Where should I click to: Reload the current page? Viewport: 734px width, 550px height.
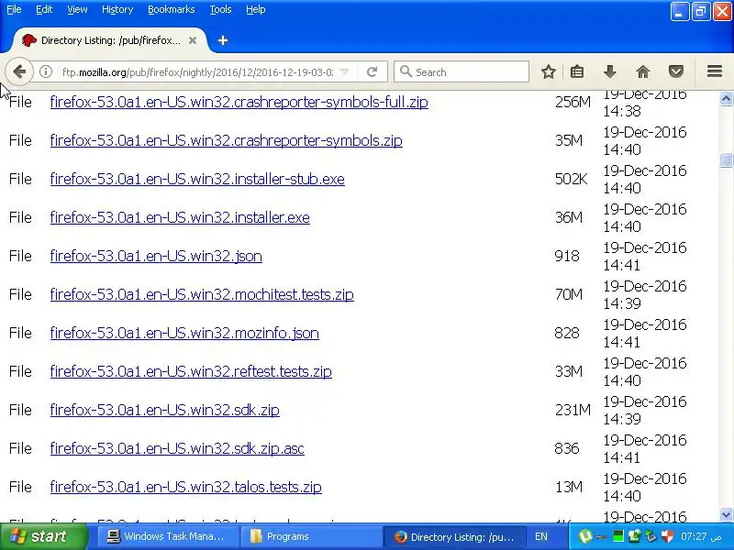tap(373, 72)
